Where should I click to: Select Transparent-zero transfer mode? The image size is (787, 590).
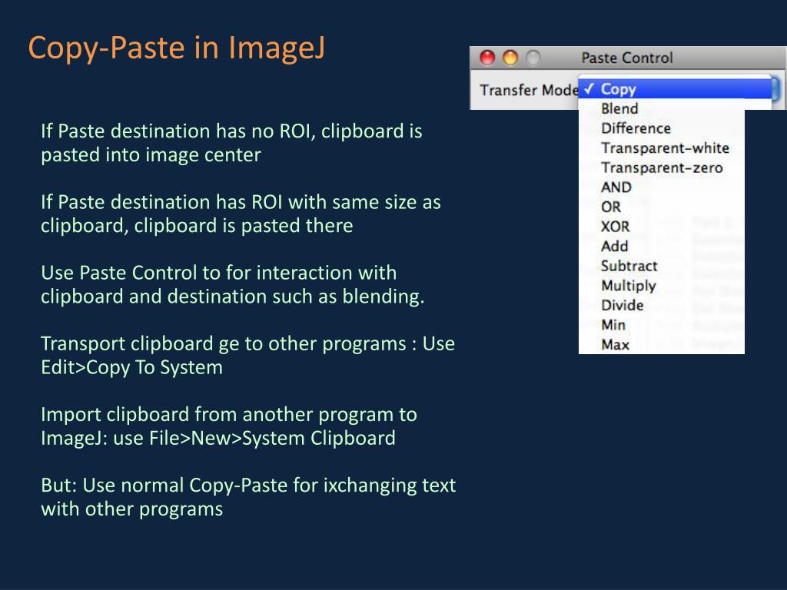point(662,167)
